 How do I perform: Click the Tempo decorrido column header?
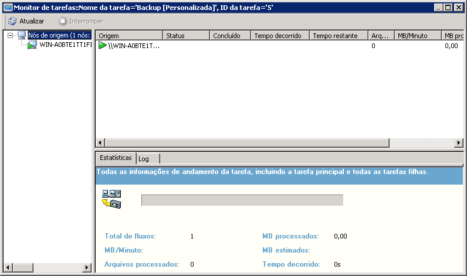(280, 36)
